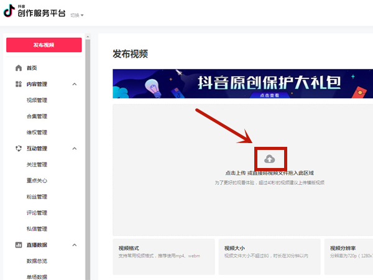This screenshot has height=280, width=373.
Task: Click the 互动管理 icon
Action: [x=19, y=148]
